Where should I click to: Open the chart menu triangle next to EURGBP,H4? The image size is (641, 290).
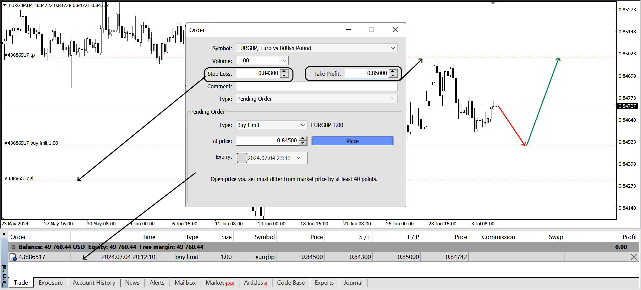tap(4, 5)
